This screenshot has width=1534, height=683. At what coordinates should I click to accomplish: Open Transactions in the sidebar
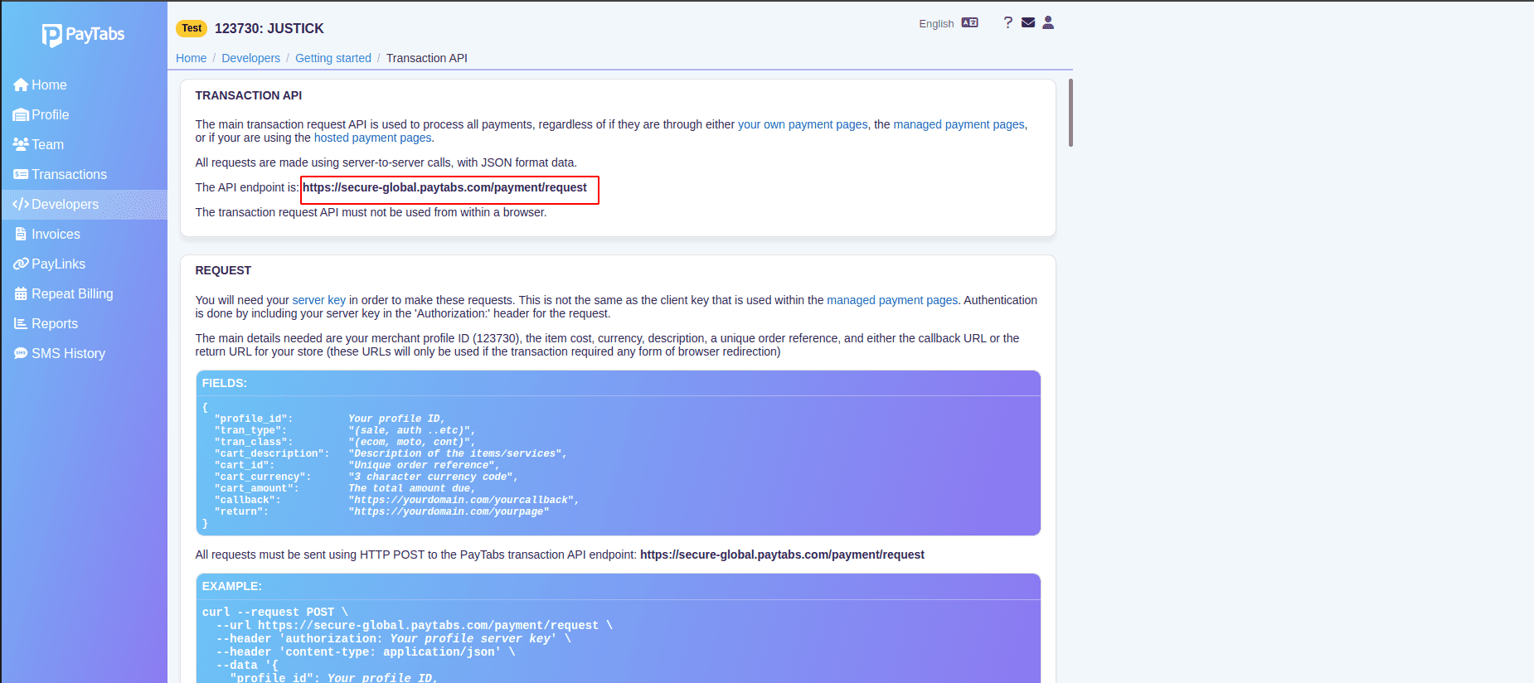tap(84, 174)
